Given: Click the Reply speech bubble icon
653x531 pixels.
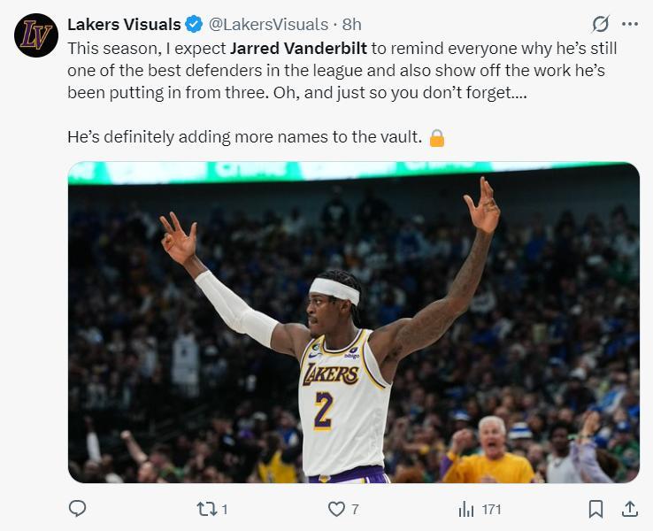Looking at the screenshot, I should 78,509.
